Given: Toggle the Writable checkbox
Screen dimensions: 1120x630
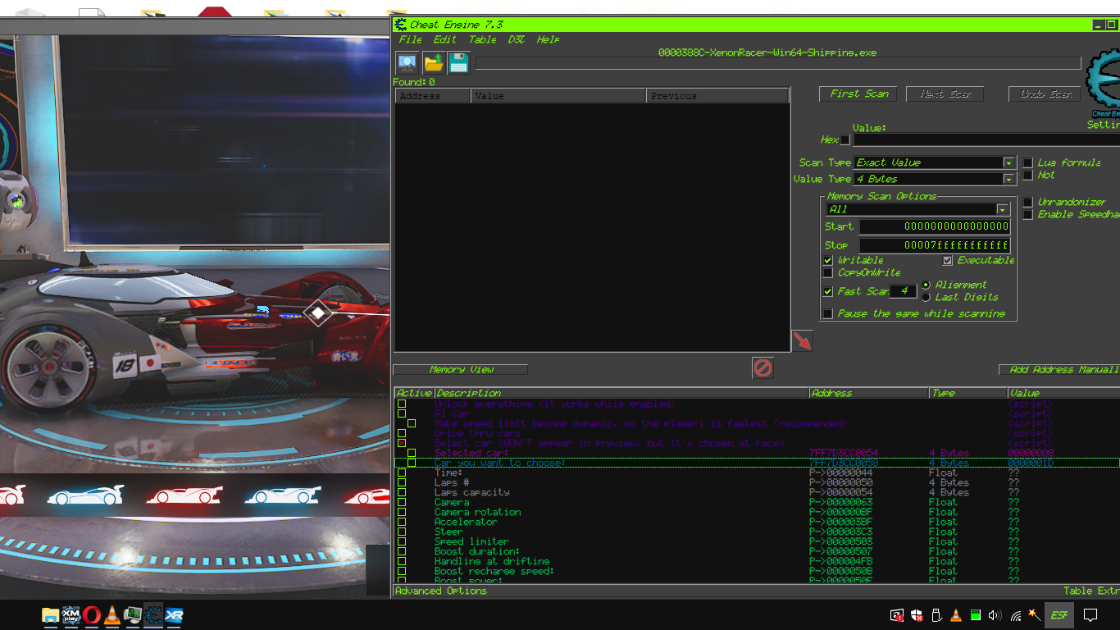Looking at the screenshot, I should tap(828, 260).
